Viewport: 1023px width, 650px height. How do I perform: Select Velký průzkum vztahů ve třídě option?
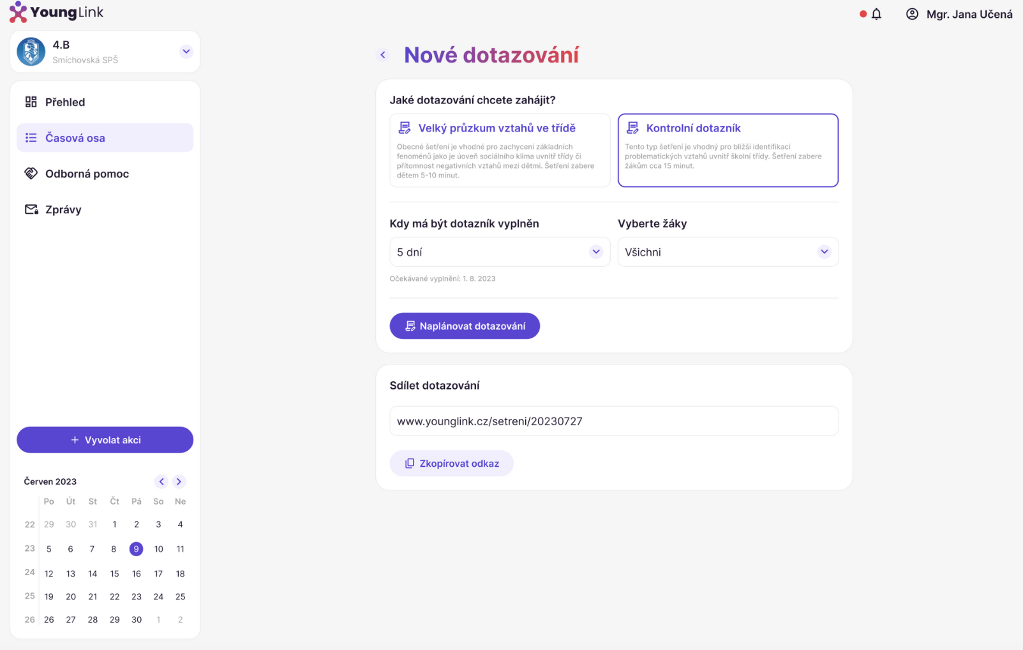(x=500, y=150)
